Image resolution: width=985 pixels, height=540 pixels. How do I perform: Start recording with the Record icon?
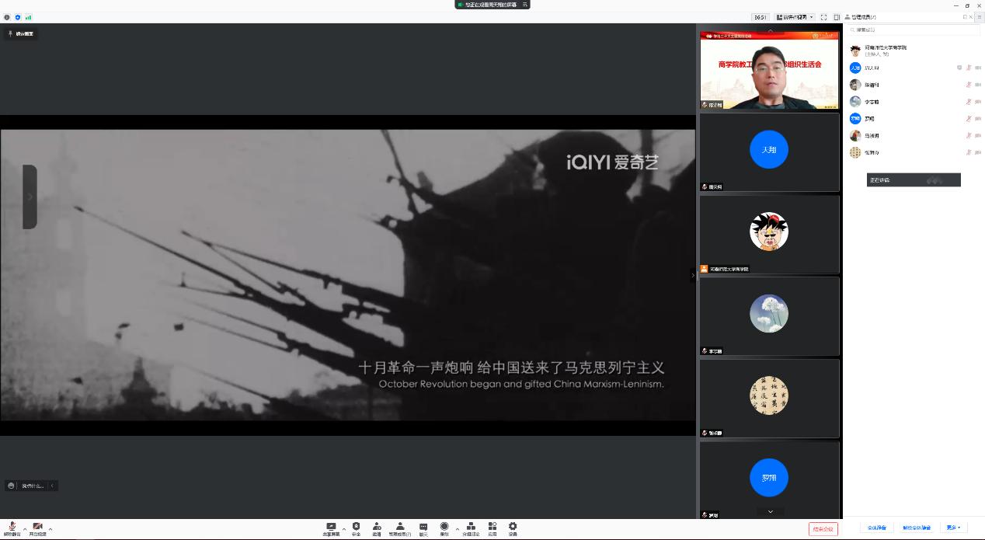444,528
